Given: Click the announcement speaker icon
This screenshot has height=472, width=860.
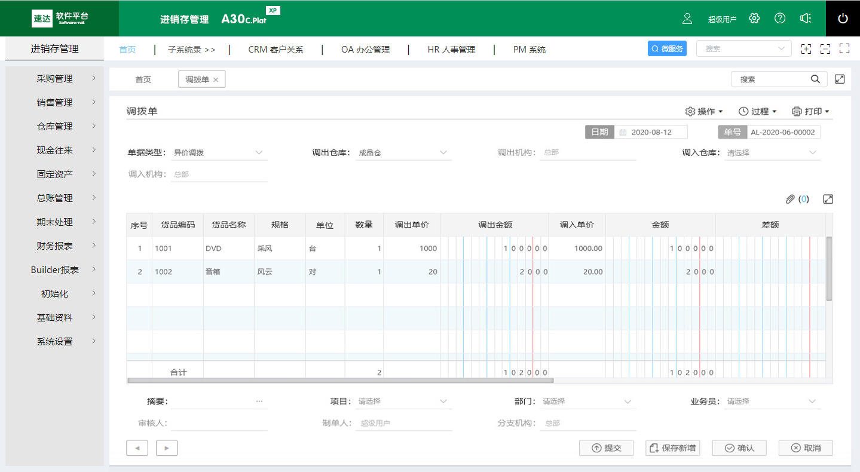Looking at the screenshot, I should [x=806, y=18].
